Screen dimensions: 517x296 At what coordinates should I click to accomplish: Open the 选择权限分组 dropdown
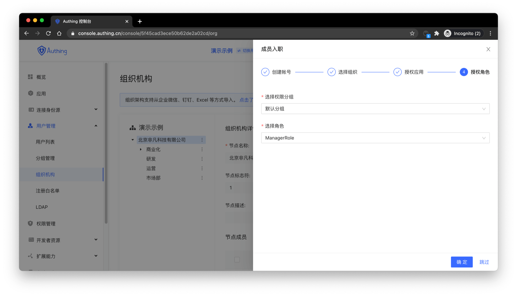(375, 109)
